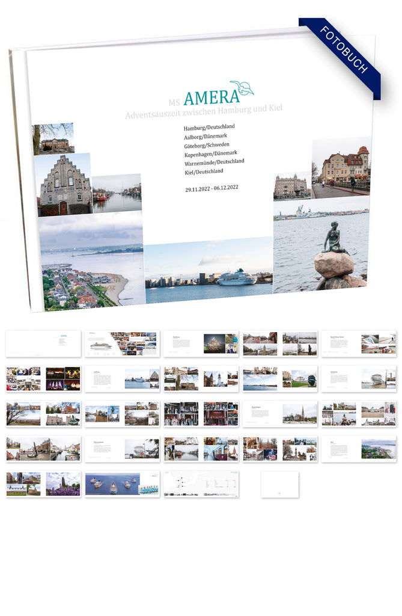The height and width of the screenshot is (616, 402).
Task: Click the stepped-gable brick building photo
Action: 63,185
